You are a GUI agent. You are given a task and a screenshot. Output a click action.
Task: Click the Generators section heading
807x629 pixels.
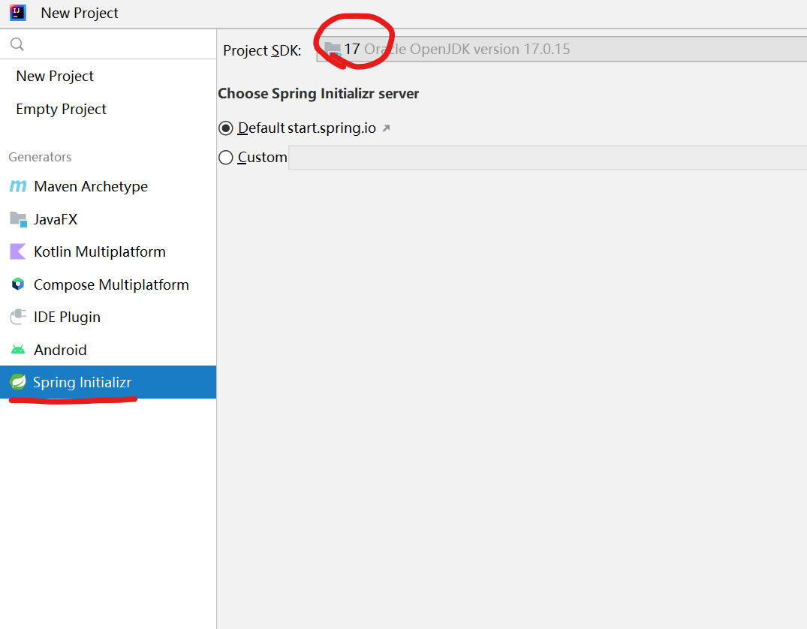coord(40,157)
